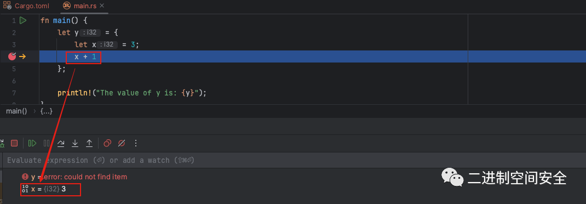This screenshot has height=204, width=586.
Task: Toggle Mute Breakpoints in debug toolbar
Action: [122, 143]
